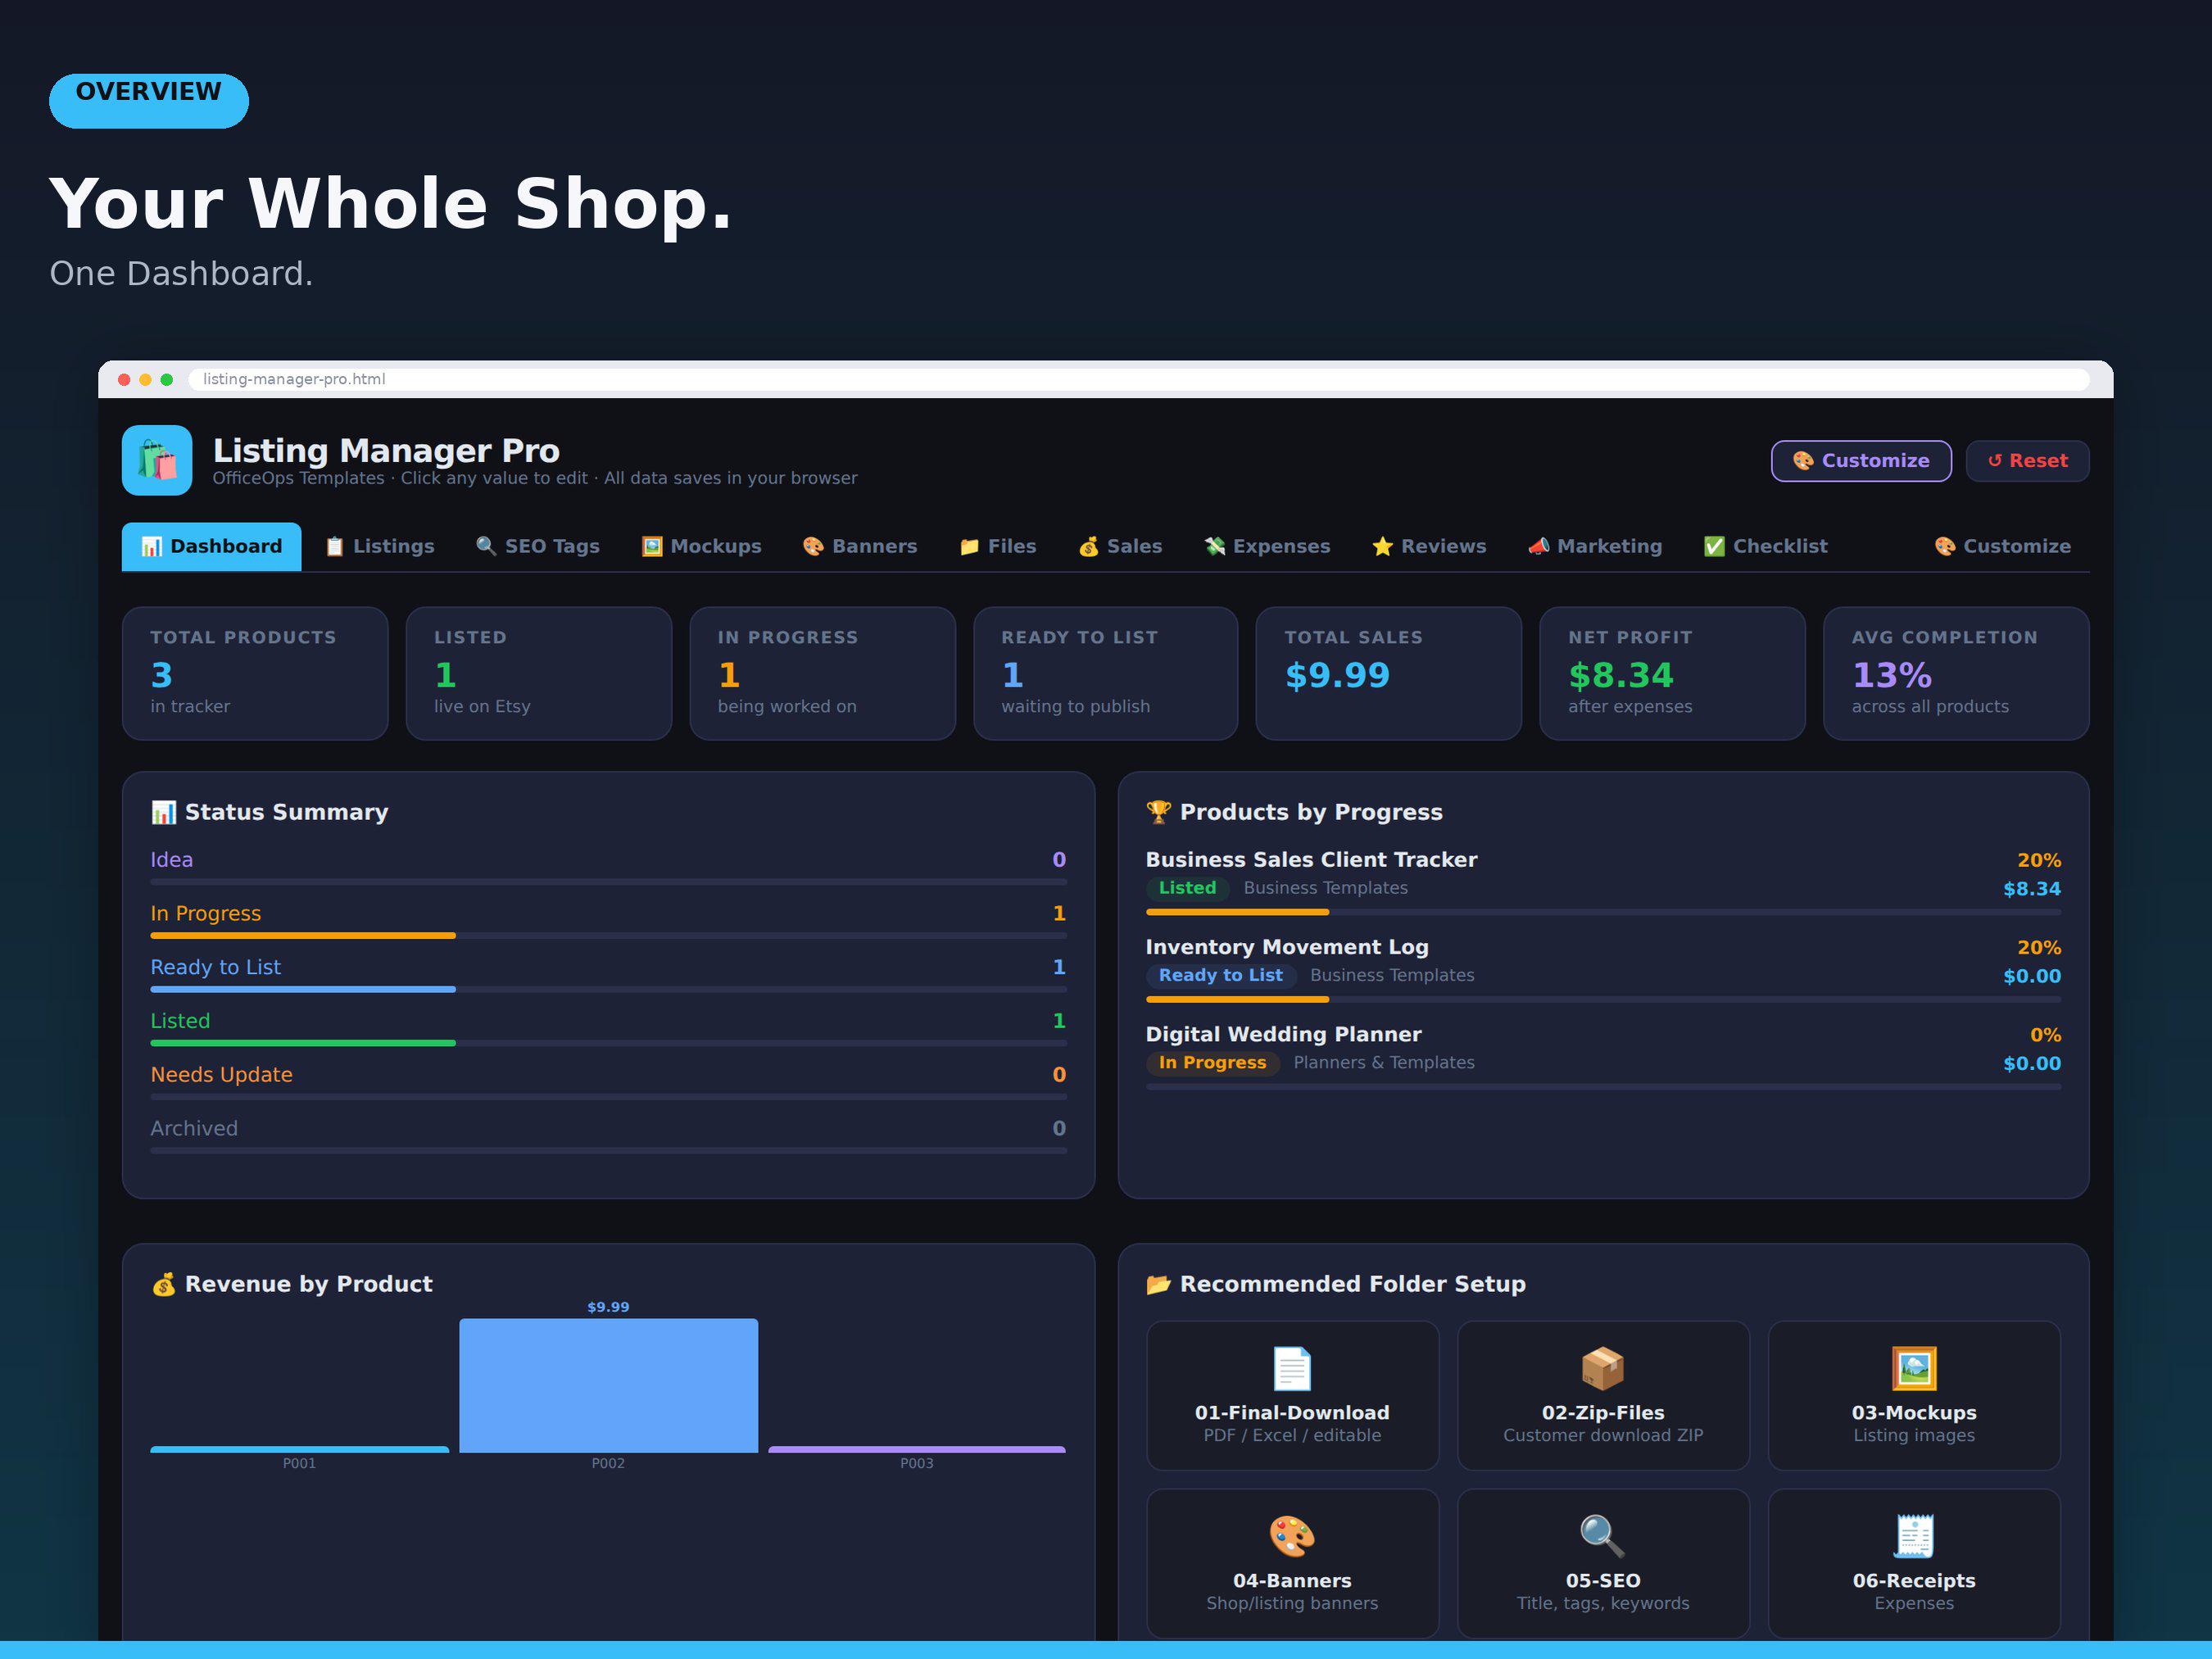Click the 06-Receipts receipt icon

pos(1913,1537)
